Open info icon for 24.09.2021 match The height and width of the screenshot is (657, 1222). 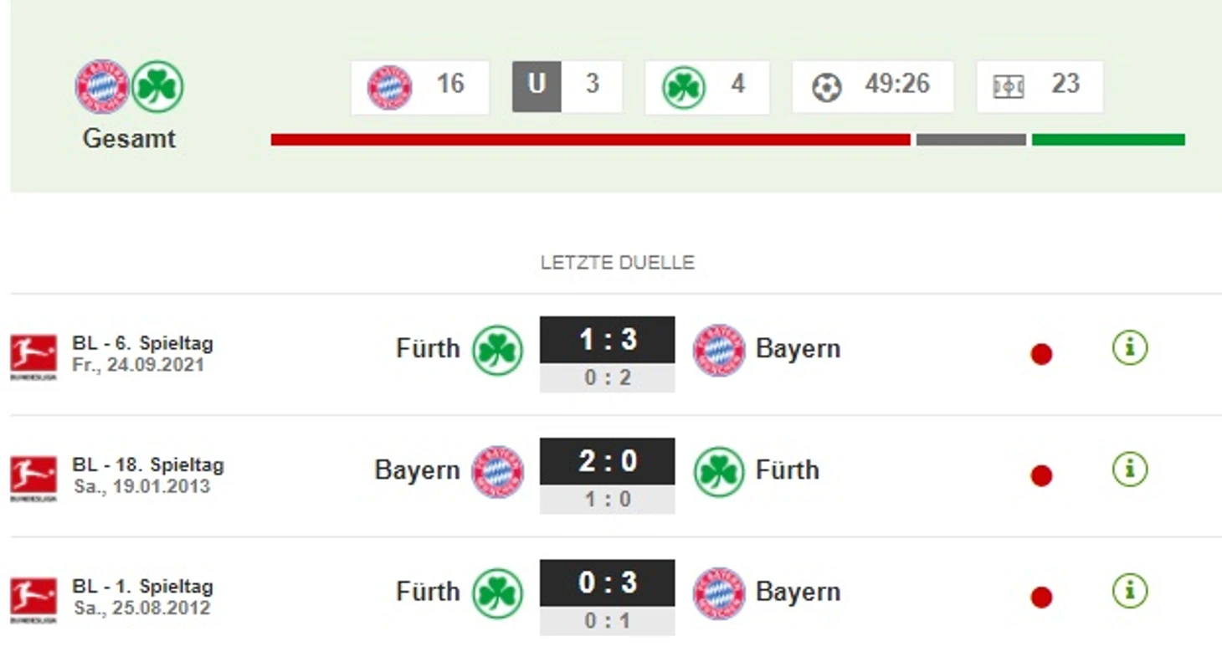click(x=1129, y=347)
